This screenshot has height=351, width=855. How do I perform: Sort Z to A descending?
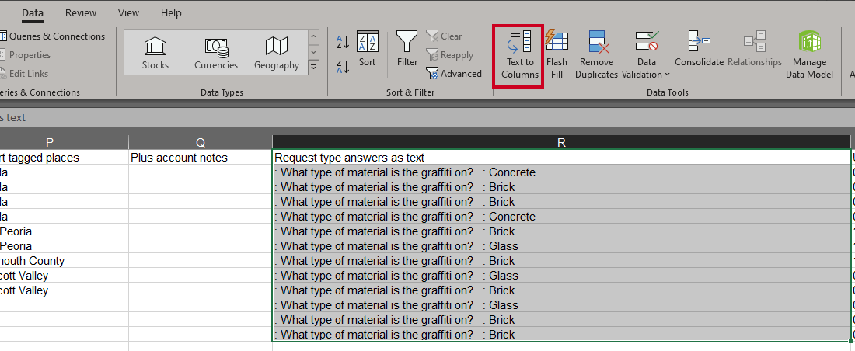click(343, 67)
